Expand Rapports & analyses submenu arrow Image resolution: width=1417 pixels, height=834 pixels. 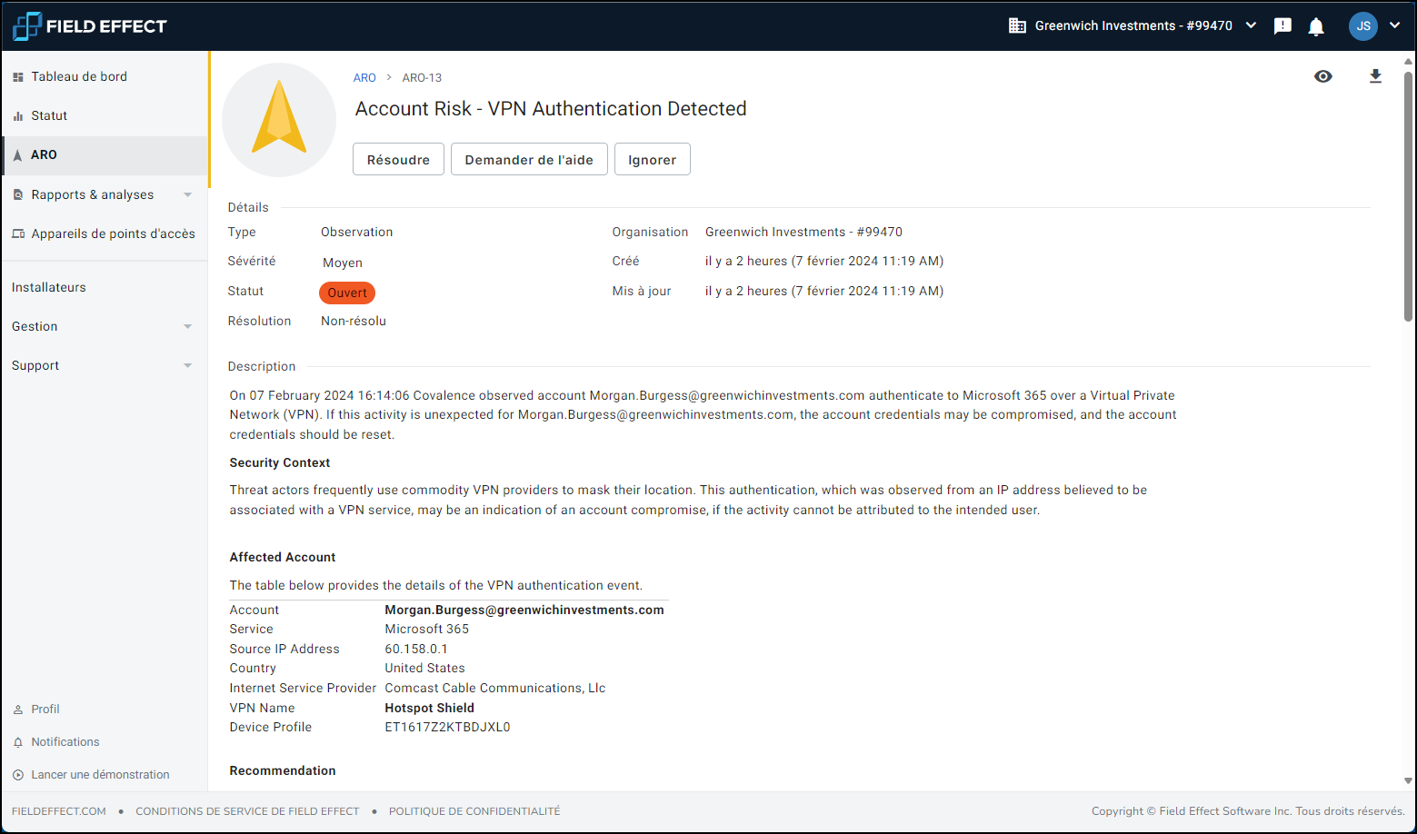(x=188, y=194)
